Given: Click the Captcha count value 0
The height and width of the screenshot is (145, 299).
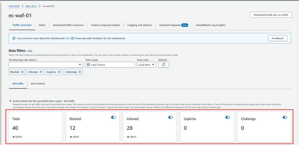Looking at the screenshot, I should [x=185, y=128].
